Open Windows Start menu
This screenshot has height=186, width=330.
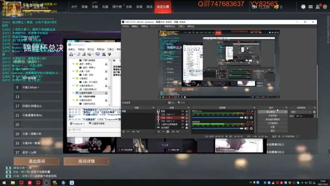pos(4,183)
